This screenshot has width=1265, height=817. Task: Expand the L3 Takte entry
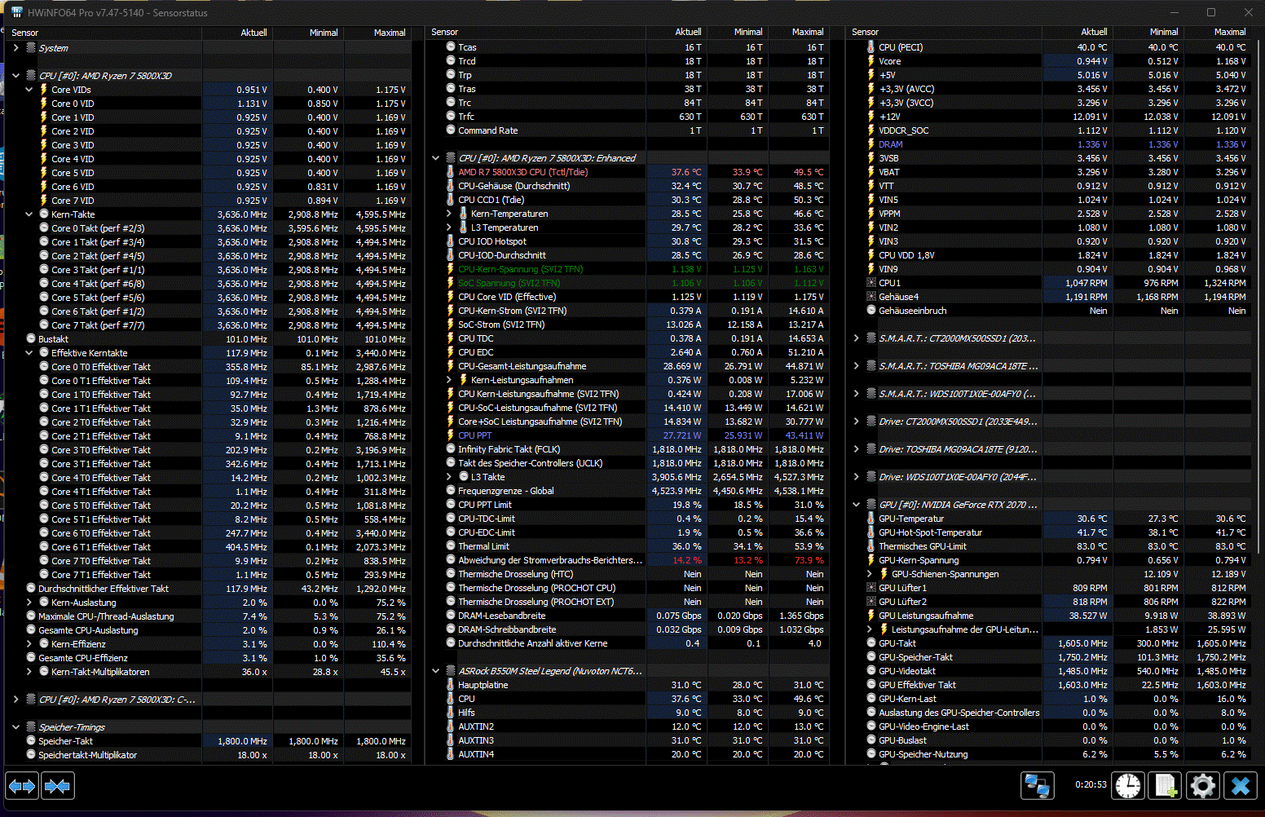click(448, 477)
